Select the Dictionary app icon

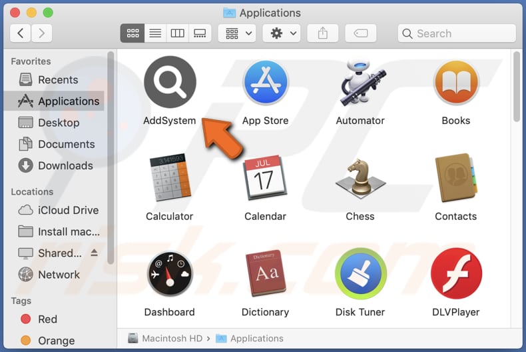[x=266, y=273]
